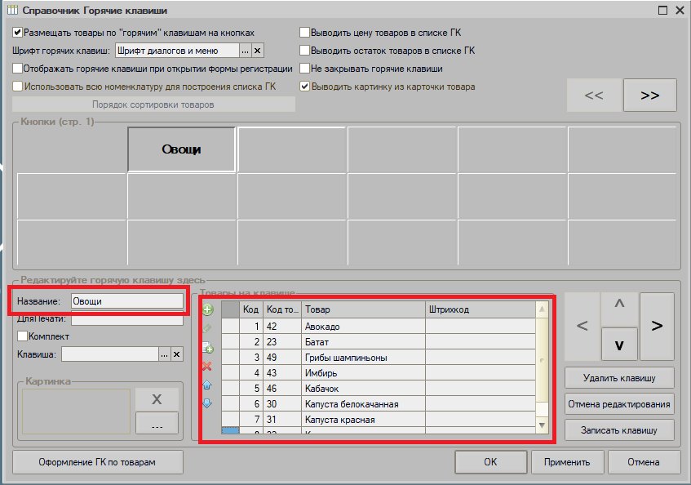Open 'Оформление ГК по товарам'
This screenshot has width=691, height=485.
(97, 462)
